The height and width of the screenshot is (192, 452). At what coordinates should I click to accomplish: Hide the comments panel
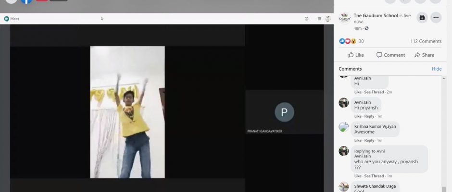point(437,69)
